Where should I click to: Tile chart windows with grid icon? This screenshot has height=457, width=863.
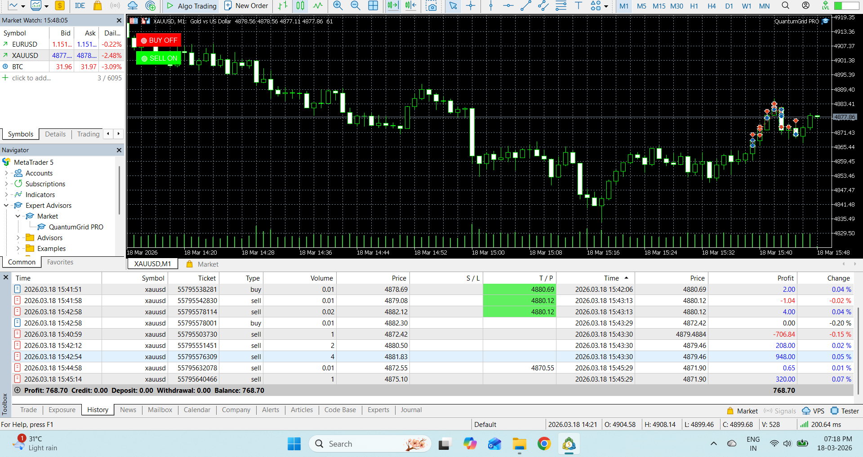click(373, 6)
